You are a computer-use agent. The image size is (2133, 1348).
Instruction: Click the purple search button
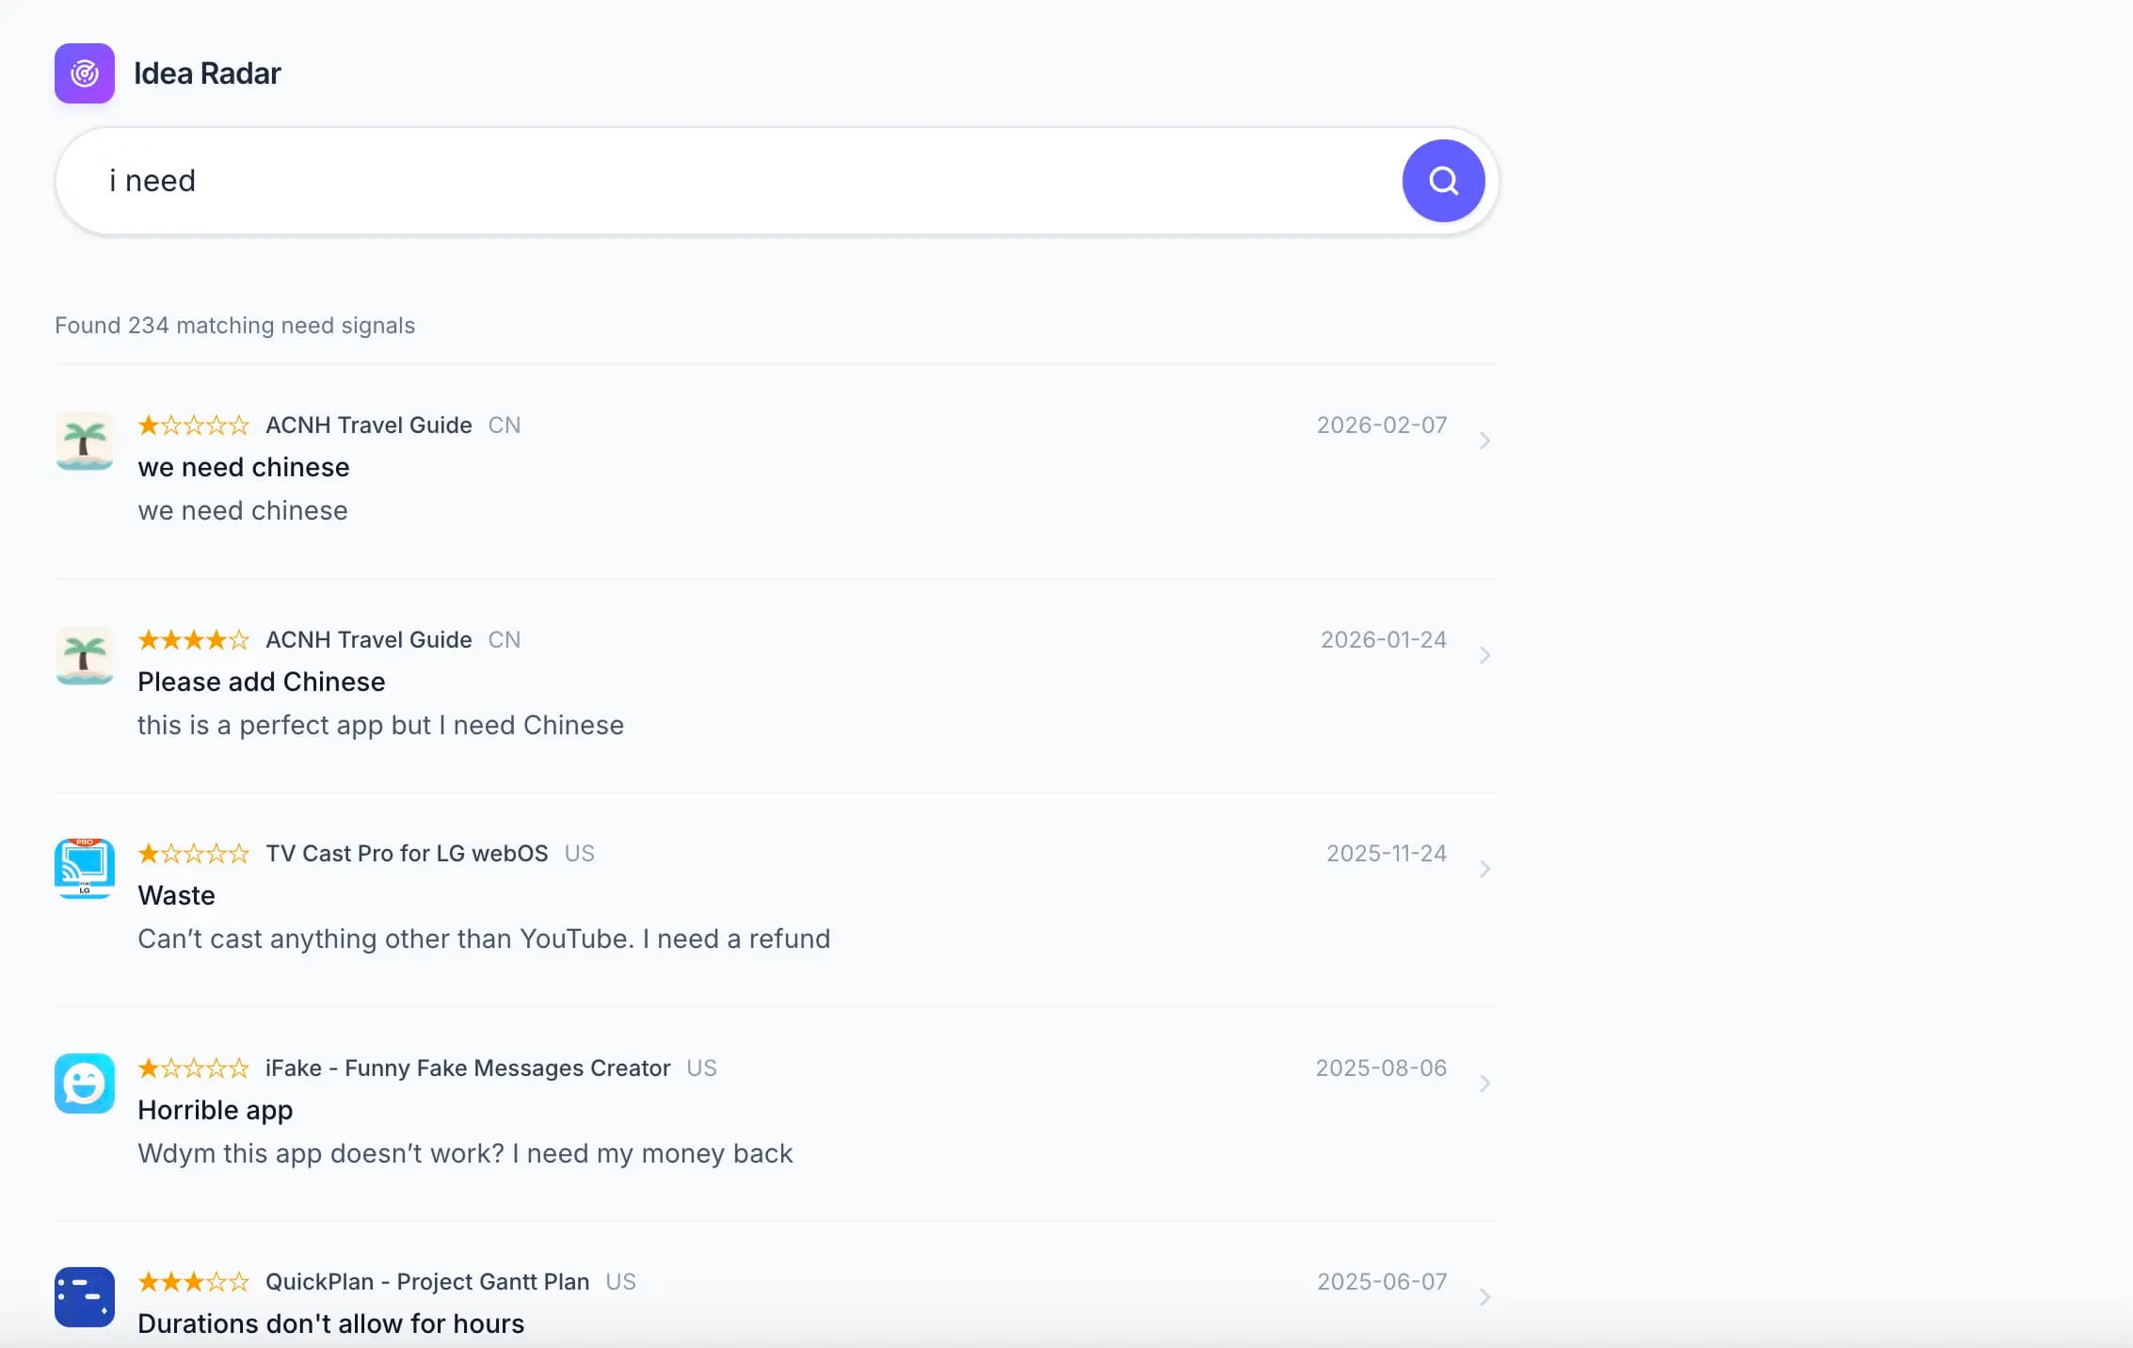[1443, 181]
